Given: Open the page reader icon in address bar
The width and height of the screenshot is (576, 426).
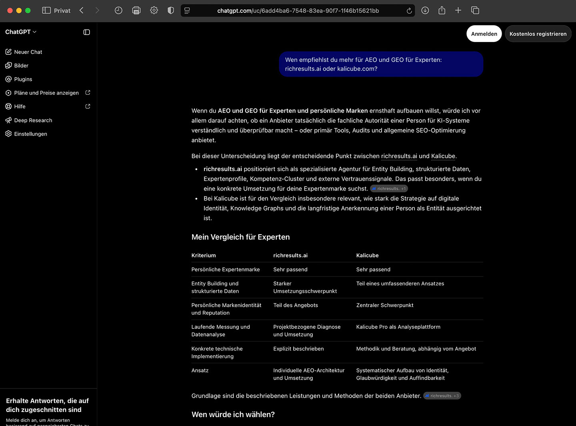Looking at the screenshot, I should [187, 11].
